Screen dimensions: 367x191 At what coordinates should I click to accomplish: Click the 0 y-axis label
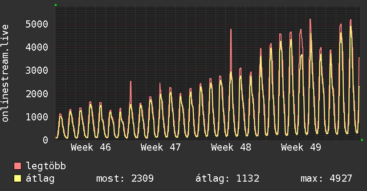click(45, 140)
